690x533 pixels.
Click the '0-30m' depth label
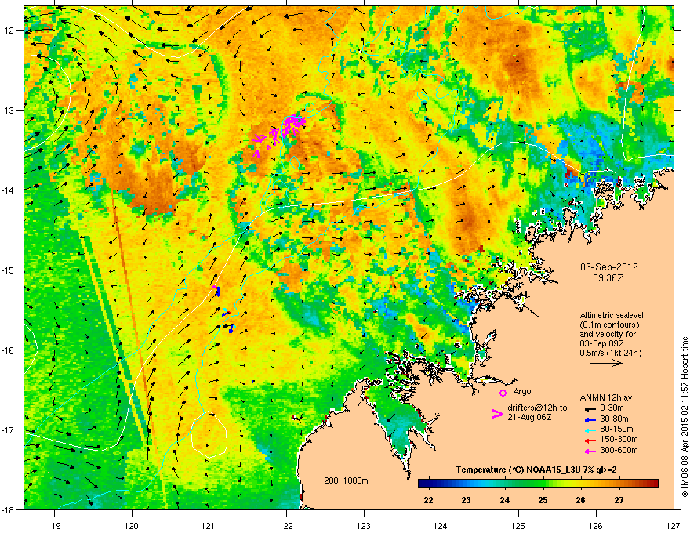pyautogui.click(x=612, y=408)
